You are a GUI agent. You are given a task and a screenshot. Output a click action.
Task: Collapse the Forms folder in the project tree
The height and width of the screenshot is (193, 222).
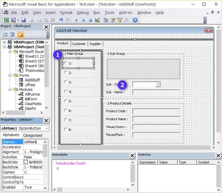tap(10, 75)
